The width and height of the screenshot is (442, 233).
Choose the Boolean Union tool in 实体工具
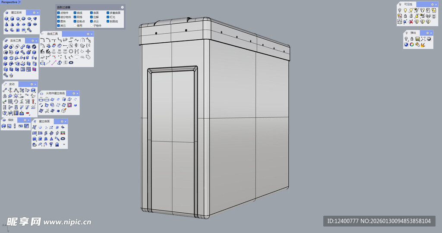coord(6,47)
